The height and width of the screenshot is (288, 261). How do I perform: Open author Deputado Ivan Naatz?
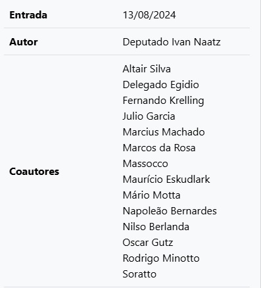pos(172,42)
